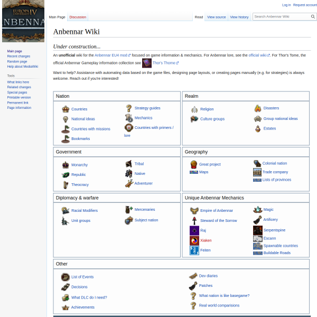Image resolution: width=317 pixels, height=317 pixels.
Task: Click the Thor's Thome book icon
Action: (x=147, y=63)
